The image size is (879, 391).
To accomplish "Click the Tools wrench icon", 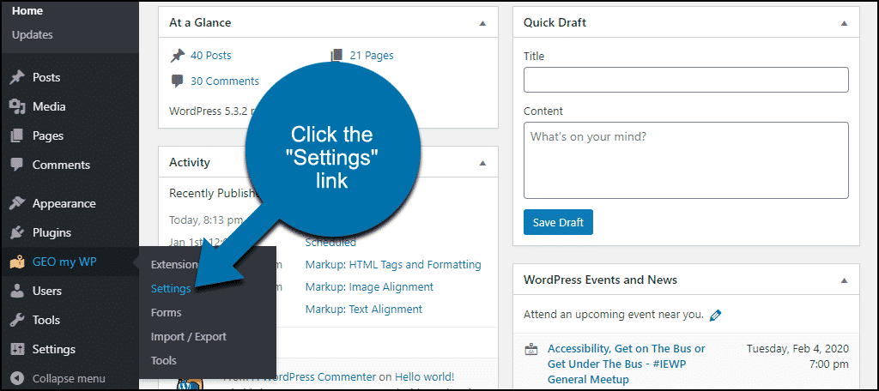I will [x=17, y=320].
